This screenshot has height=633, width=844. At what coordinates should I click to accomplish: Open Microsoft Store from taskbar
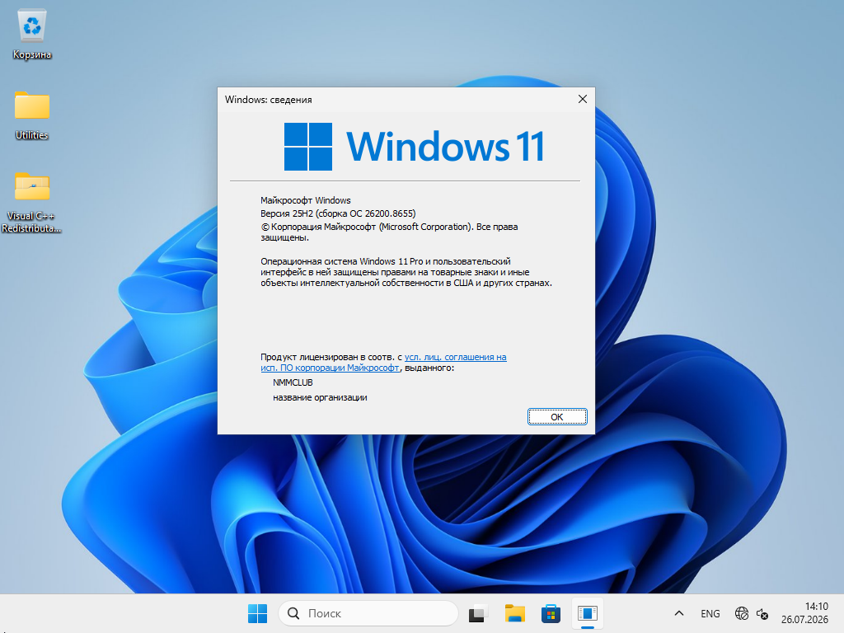click(551, 613)
